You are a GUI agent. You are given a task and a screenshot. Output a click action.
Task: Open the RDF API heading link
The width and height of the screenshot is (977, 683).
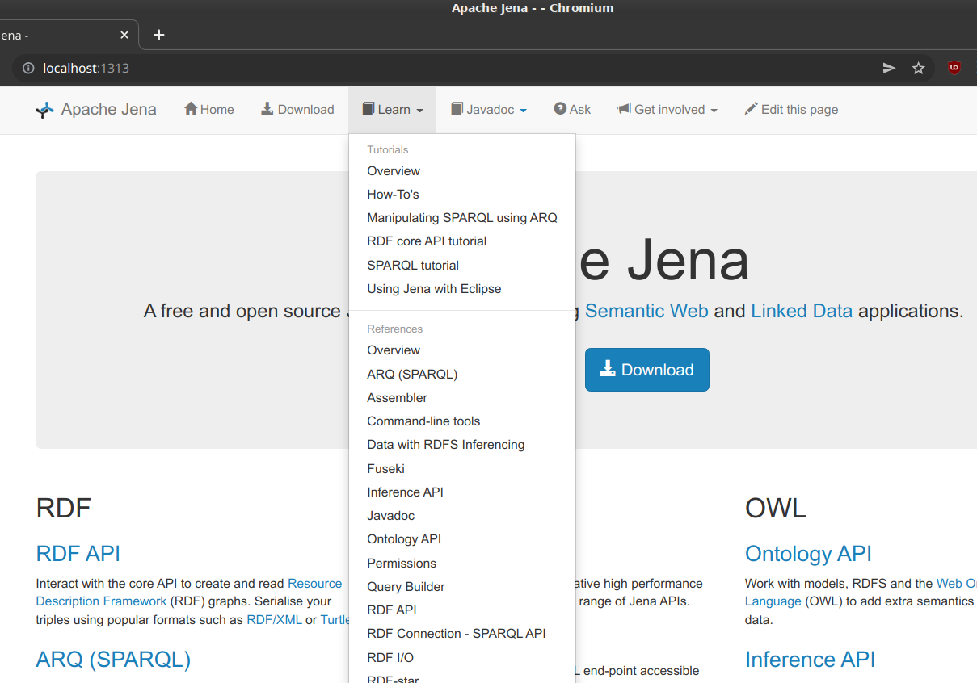(78, 554)
